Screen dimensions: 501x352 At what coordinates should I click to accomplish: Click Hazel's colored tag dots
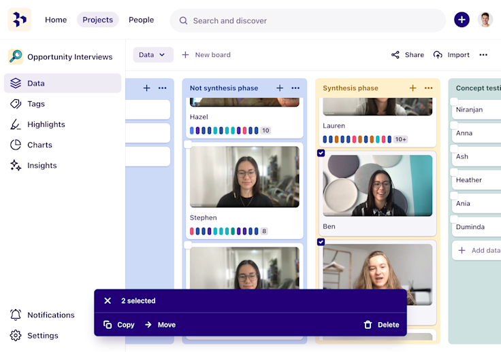[x=224, y=130]
